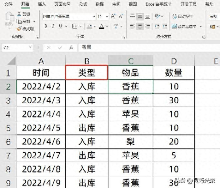Click the phonetic guide (wén) icon

click(116, 26)
